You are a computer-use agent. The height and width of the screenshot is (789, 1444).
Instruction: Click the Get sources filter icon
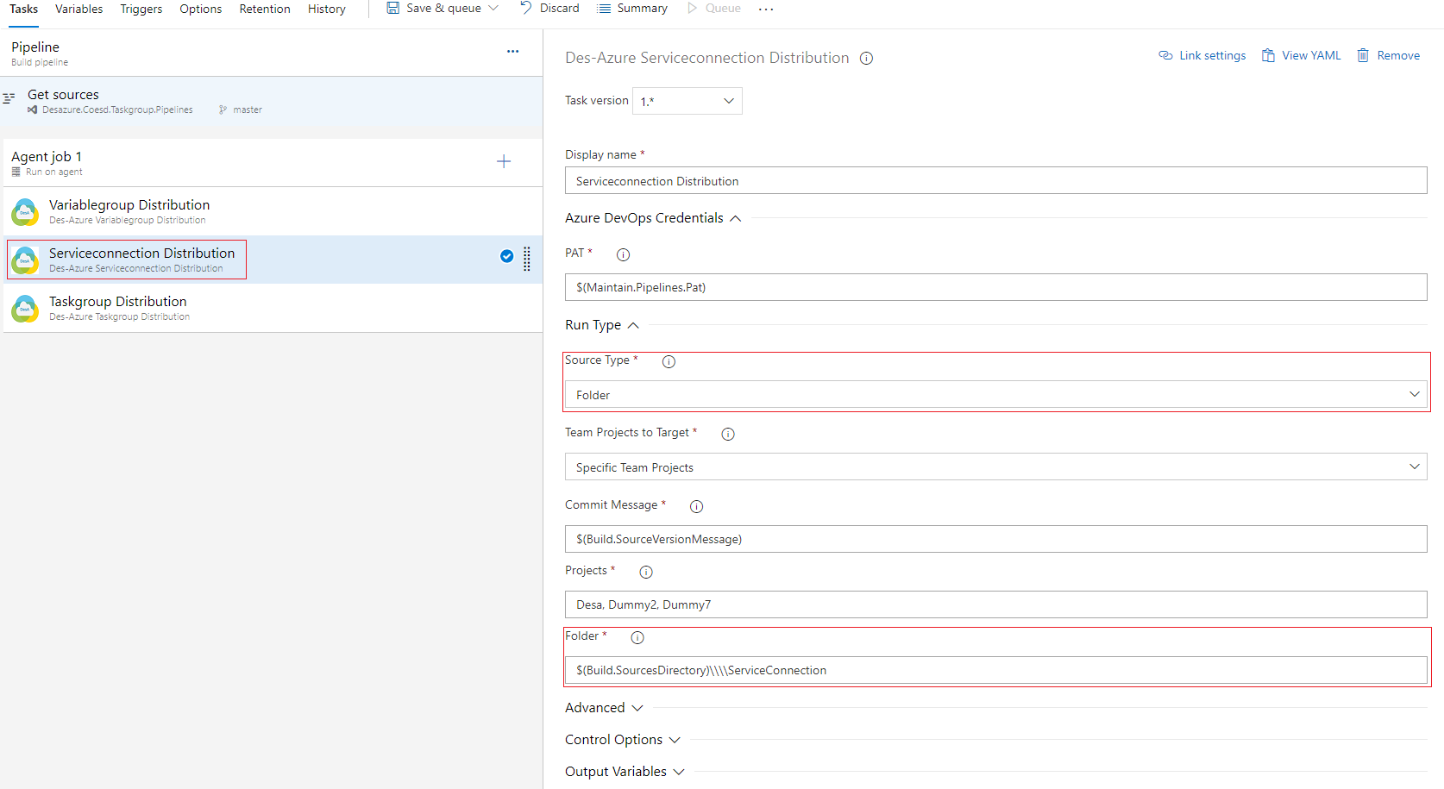coord(9,98)
